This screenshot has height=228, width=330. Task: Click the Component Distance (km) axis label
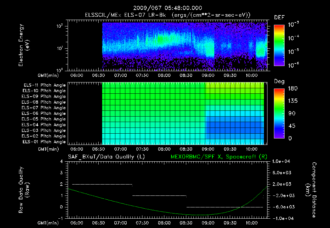coord(311,190)
